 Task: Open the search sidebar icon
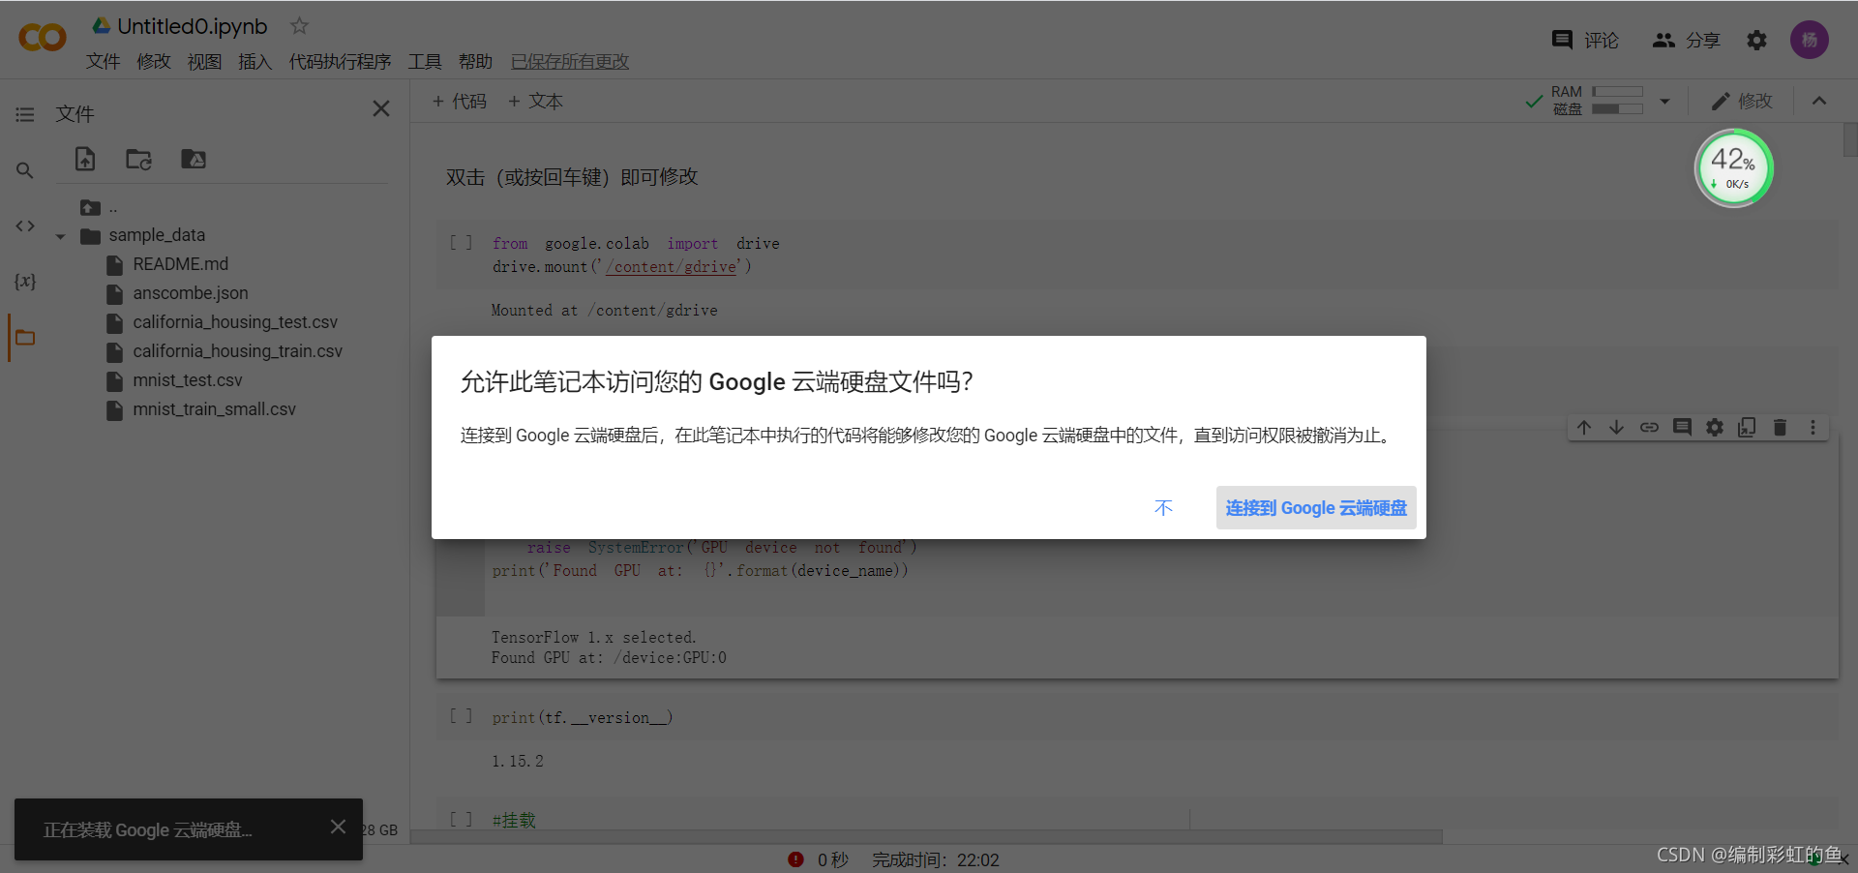point(25,170)
